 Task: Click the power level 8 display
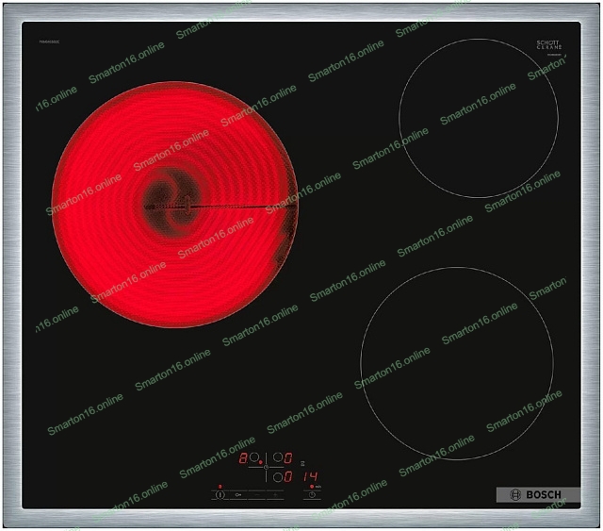(243, 457)
